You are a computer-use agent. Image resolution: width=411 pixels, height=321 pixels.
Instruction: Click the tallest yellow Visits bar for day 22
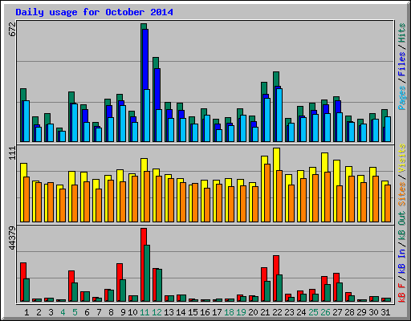pos(275,185)
